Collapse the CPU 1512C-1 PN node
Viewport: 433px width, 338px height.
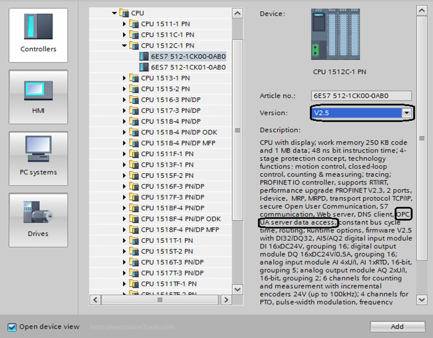tap(124, 46)
